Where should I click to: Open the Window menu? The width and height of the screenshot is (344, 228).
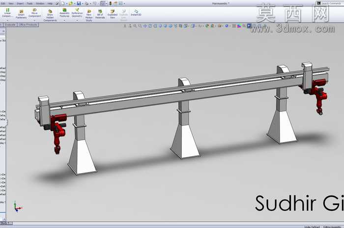point(40,3)
